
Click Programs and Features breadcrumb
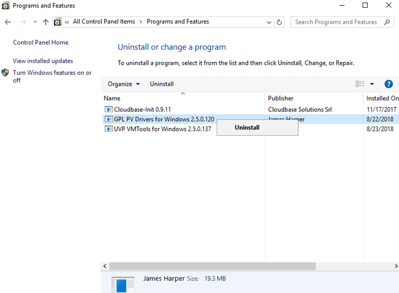pyautogui.click(x=178, y=21)
